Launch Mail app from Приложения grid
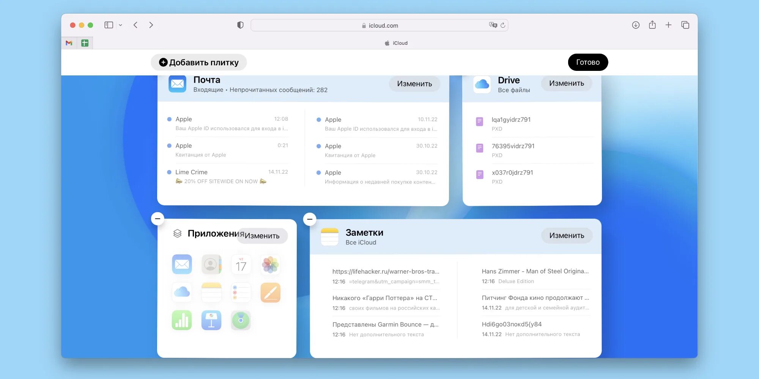The height and width of the screenshot is (379, 759). pyautogui.click(x=182, y=264)
